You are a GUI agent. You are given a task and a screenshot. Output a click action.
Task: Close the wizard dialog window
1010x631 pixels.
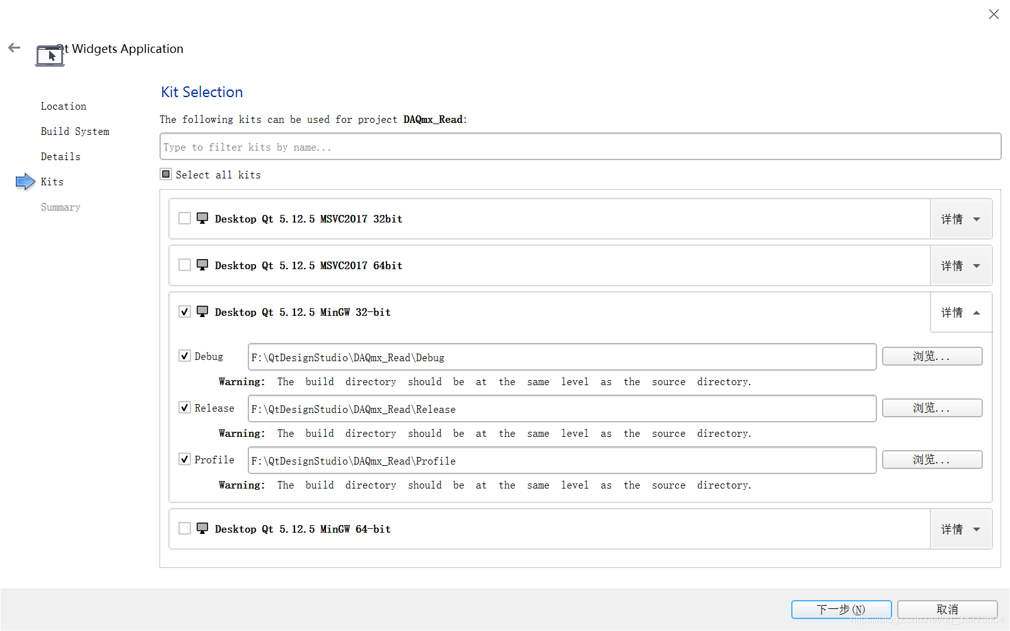pos(994,14)
